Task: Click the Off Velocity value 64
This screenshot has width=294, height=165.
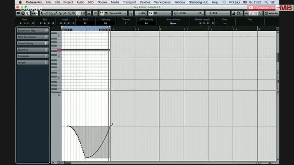Action: [146, 23]
